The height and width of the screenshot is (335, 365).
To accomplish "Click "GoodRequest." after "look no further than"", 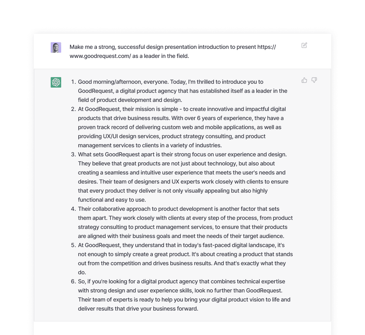I will pyautogui.click(x=264, y=290).
